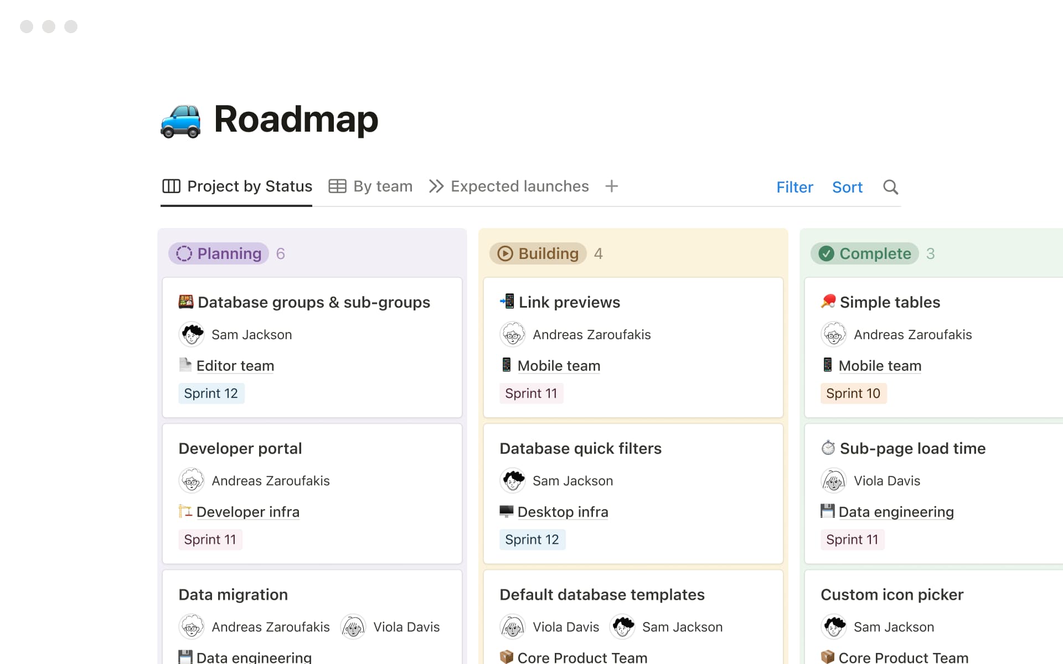Screen dimensions: 1063x664
Task: Click the Building status play icon
Action: (505, 253)
